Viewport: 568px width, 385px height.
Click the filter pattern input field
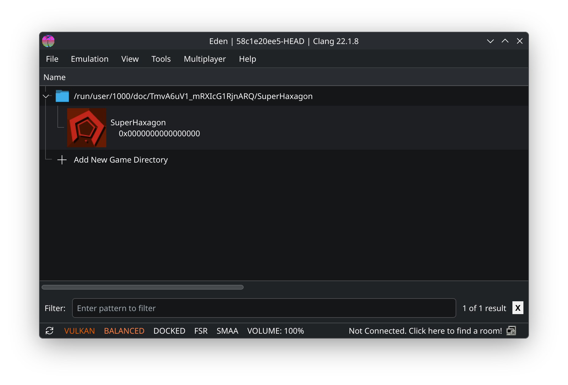[264, 308]
